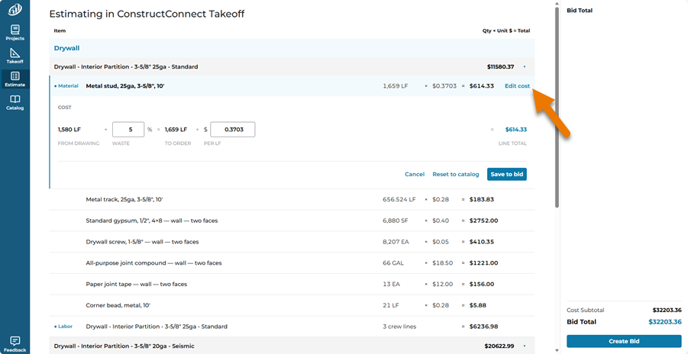Image resolution: width=688 pixels, height=354 pixels.
Task: Click the per LF price input field
Action: point(233,130)
